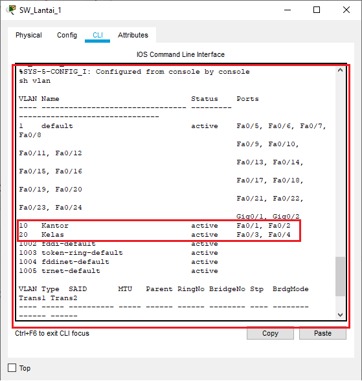Click the 'default' VLAN name

(57, 126)
